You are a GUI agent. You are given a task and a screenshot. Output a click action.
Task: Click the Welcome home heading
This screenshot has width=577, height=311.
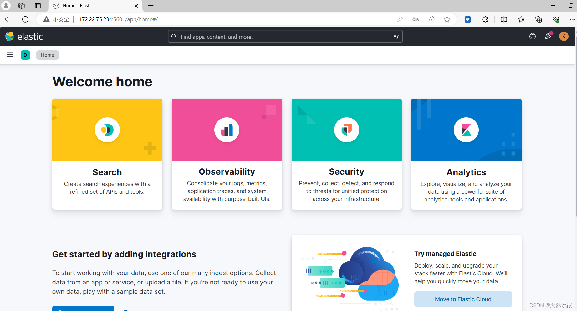coord(102,82)
